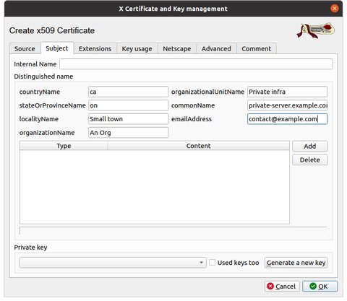Add a new distinguished name entry
The height and width of the screenshot is (301, 347).
pyautogui.click(x=309, y=146)
